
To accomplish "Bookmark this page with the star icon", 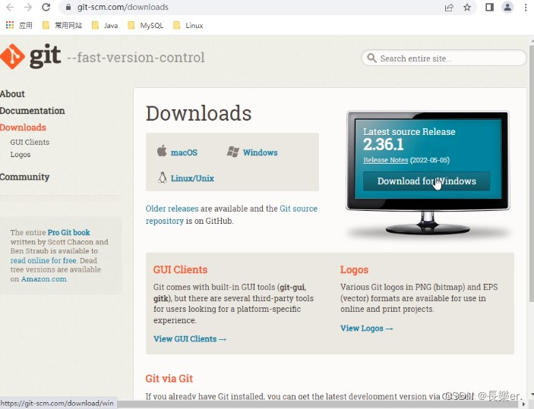I will click(467, 7).
